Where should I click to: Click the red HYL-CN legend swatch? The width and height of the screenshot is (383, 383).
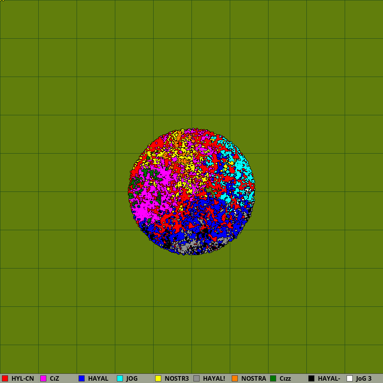coord(5,378)
